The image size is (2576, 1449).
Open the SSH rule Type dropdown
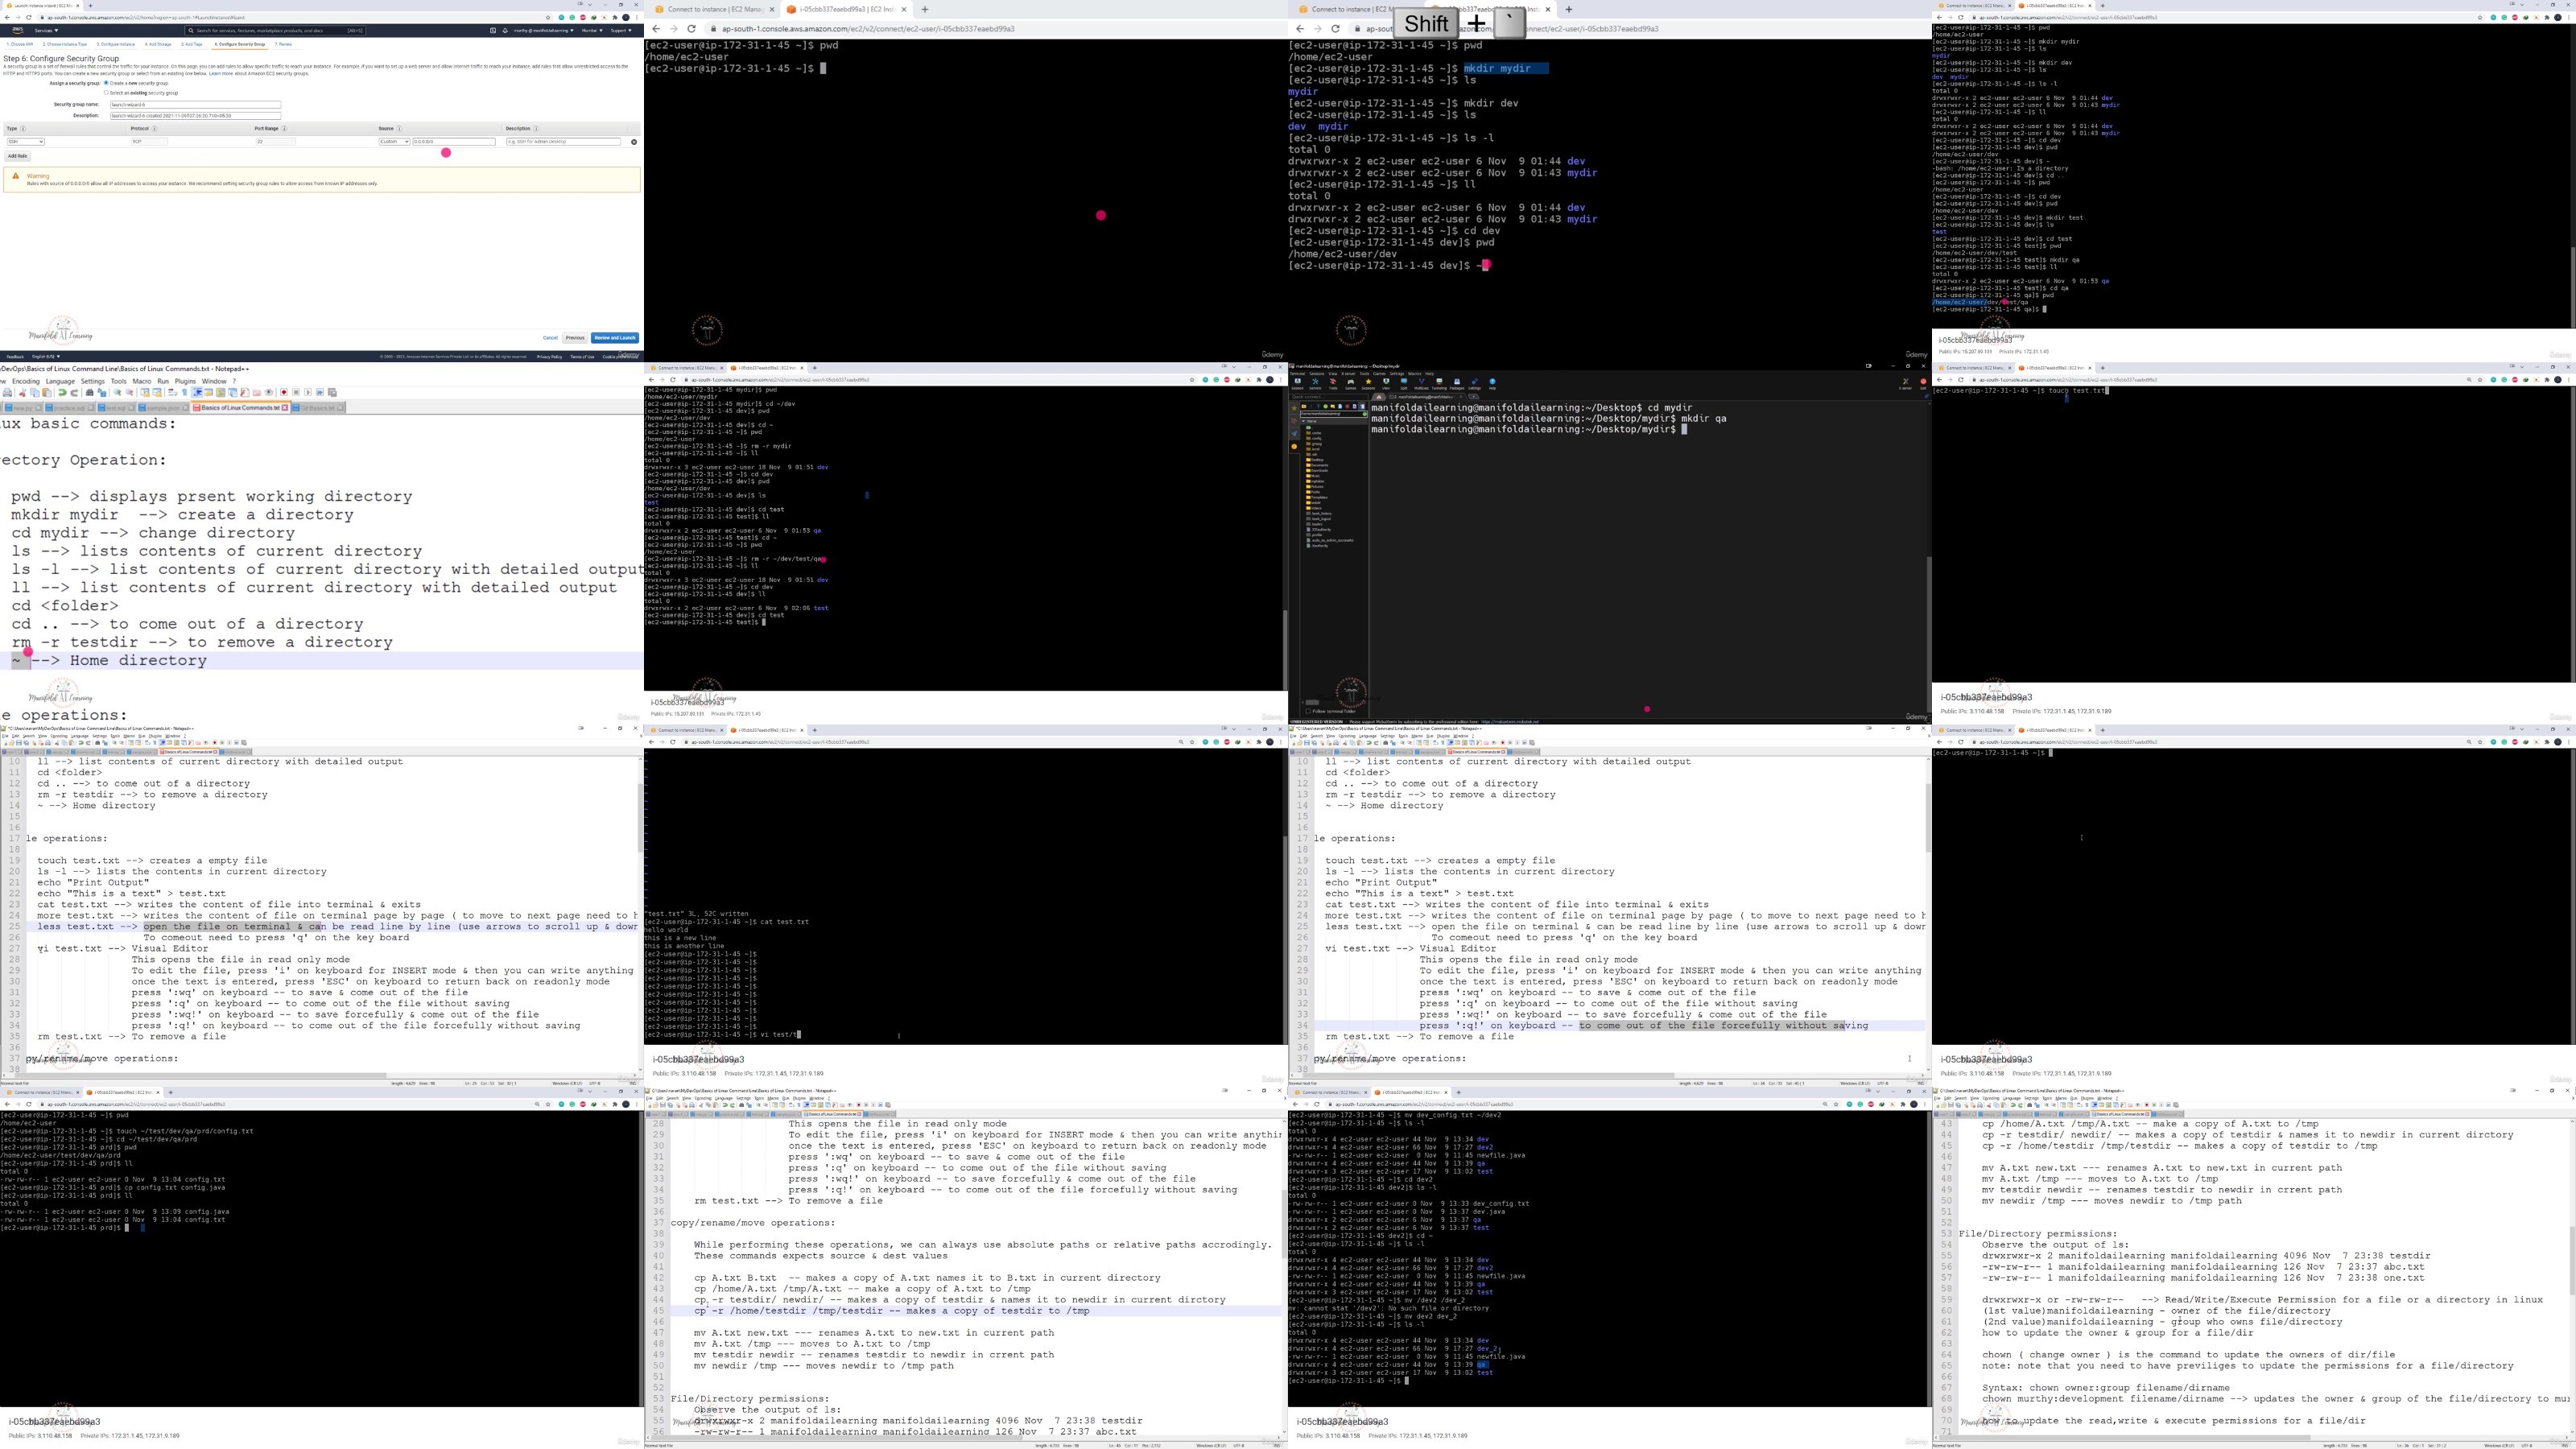(x=26, y=142)
